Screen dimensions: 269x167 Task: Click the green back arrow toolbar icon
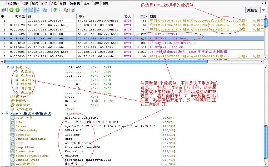point(11,10)
